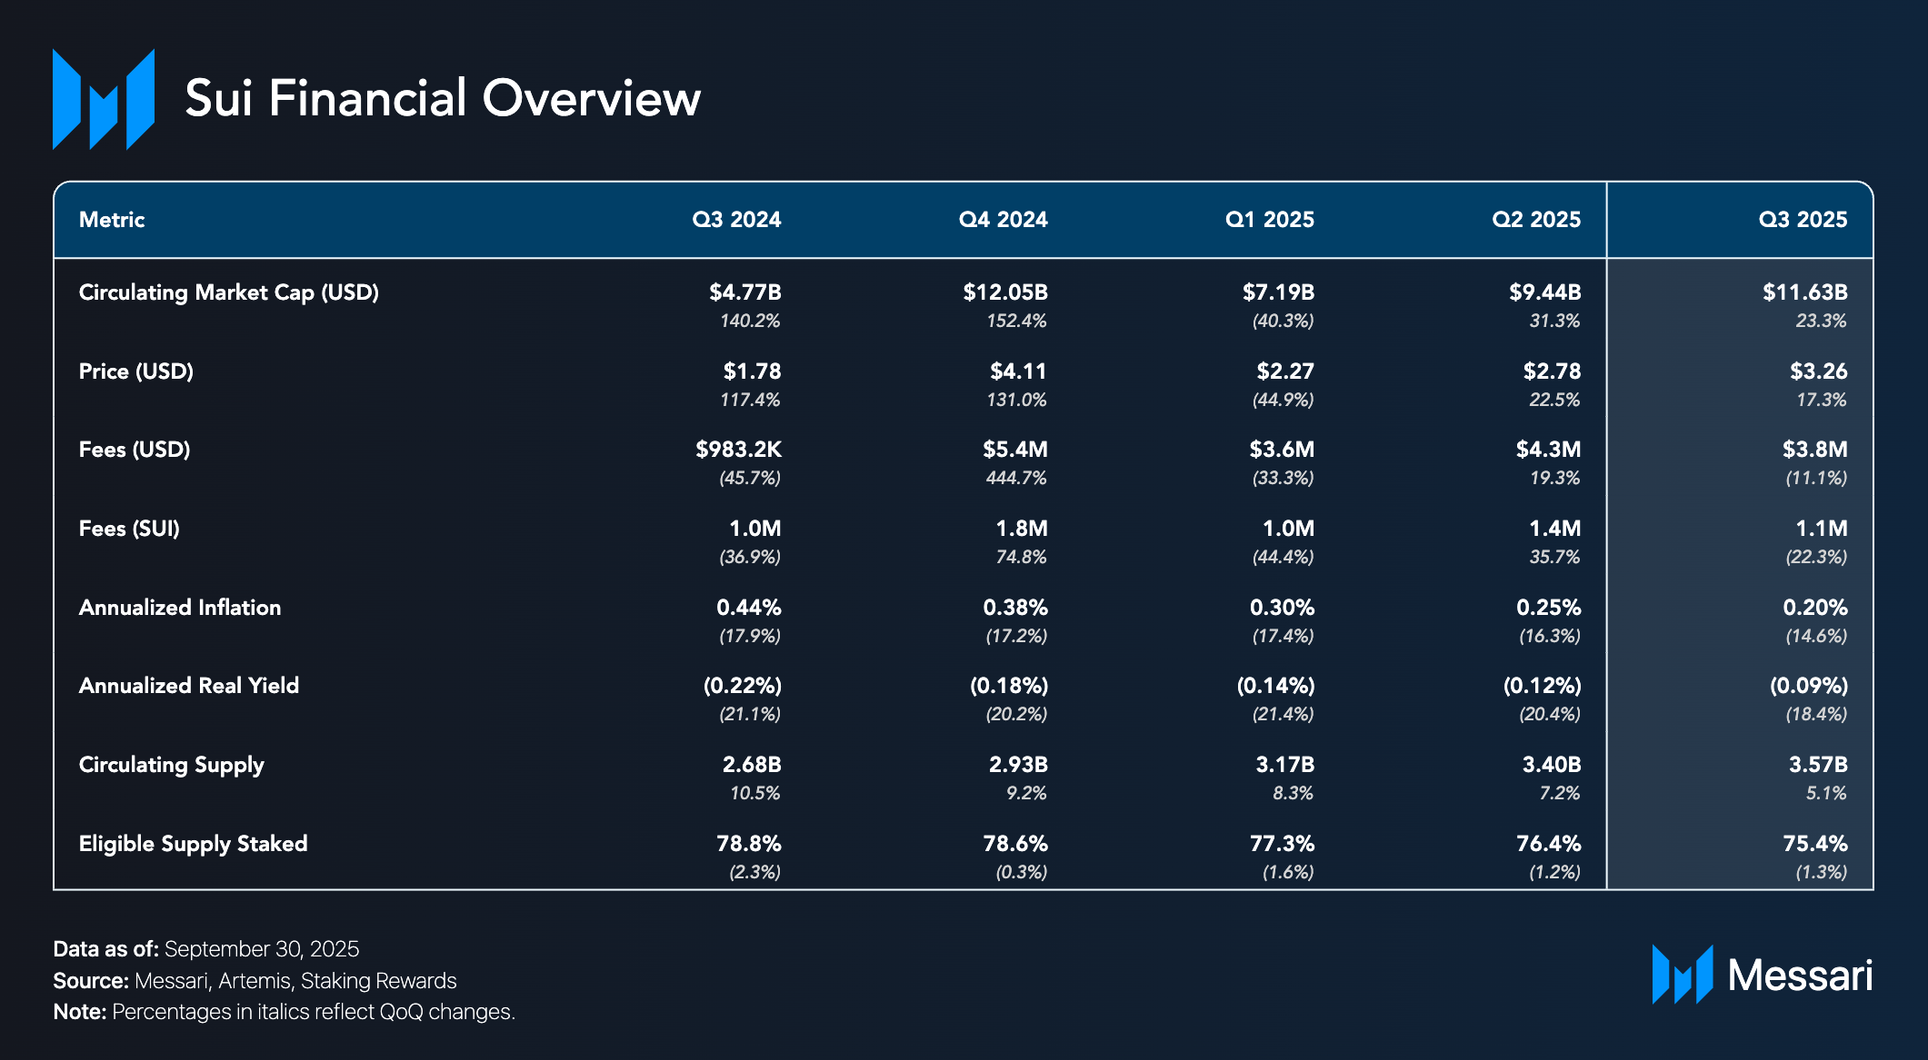Click the Price (USD) row label

pyautogui.click(x=136, y=371)
